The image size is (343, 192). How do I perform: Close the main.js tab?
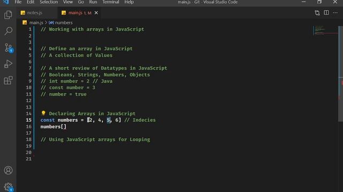click(96, 13)
